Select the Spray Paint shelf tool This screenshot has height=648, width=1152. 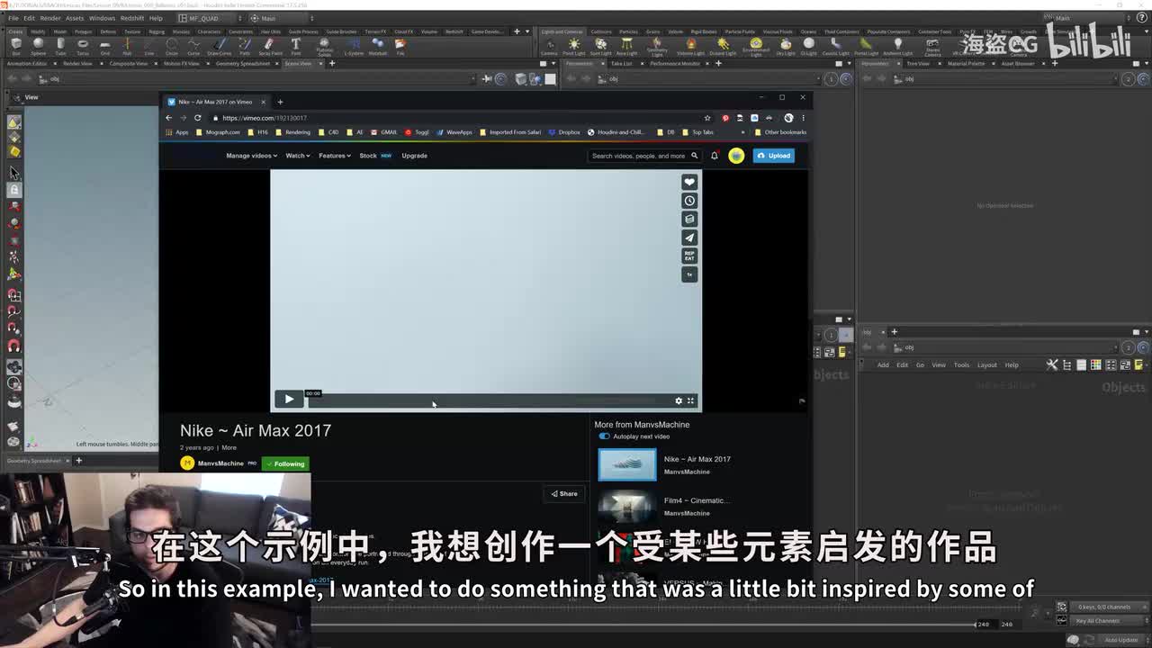pyautogui.click(x=269, y=45)
